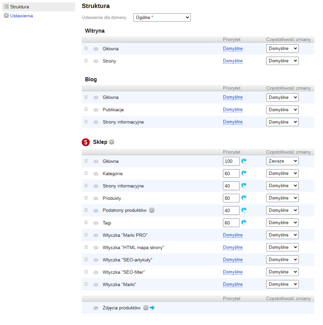Click Domyślne priority link for Witryna Główna

(232, 49)
